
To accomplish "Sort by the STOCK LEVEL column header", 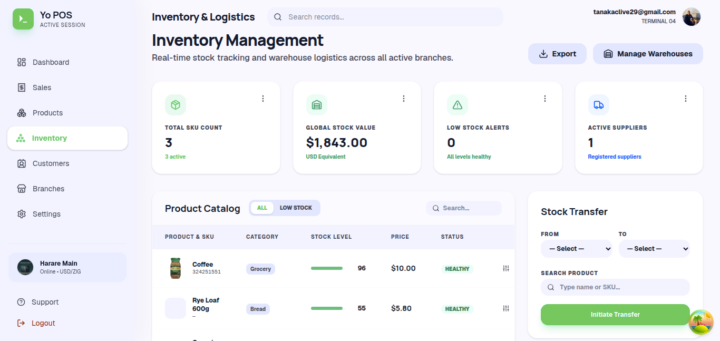I will pos(331,237).
